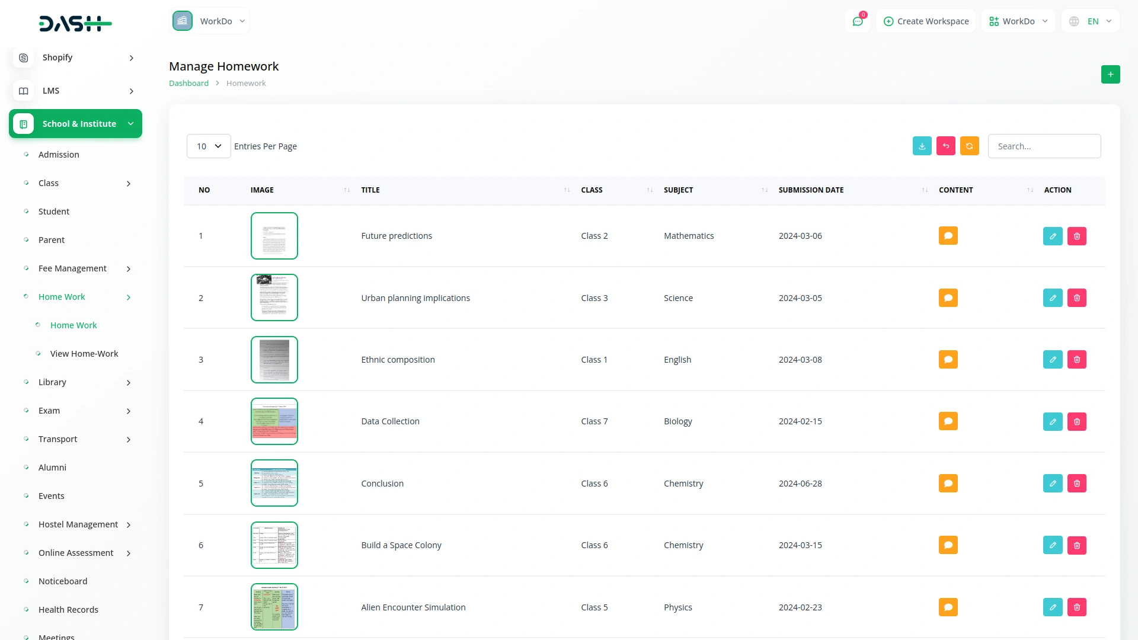Open the Data Collection image thumbnail

274,421
